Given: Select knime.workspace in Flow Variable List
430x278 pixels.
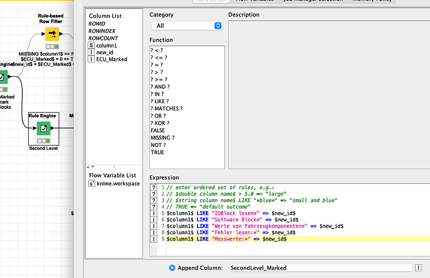Looking at the screenshot, I should (118, 184).
